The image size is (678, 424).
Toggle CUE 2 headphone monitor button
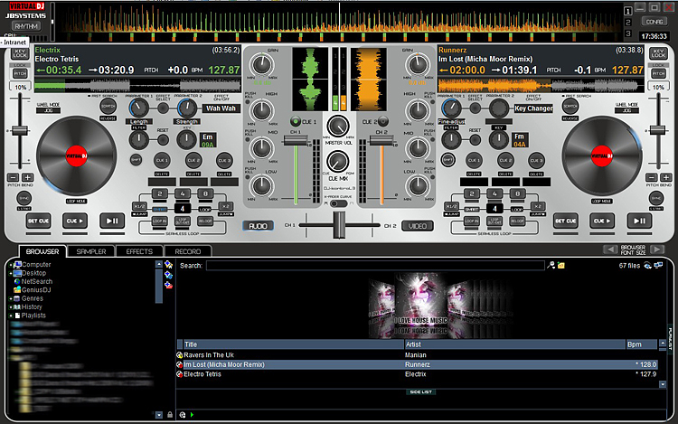pyautogui.click(x=382, y=121)
